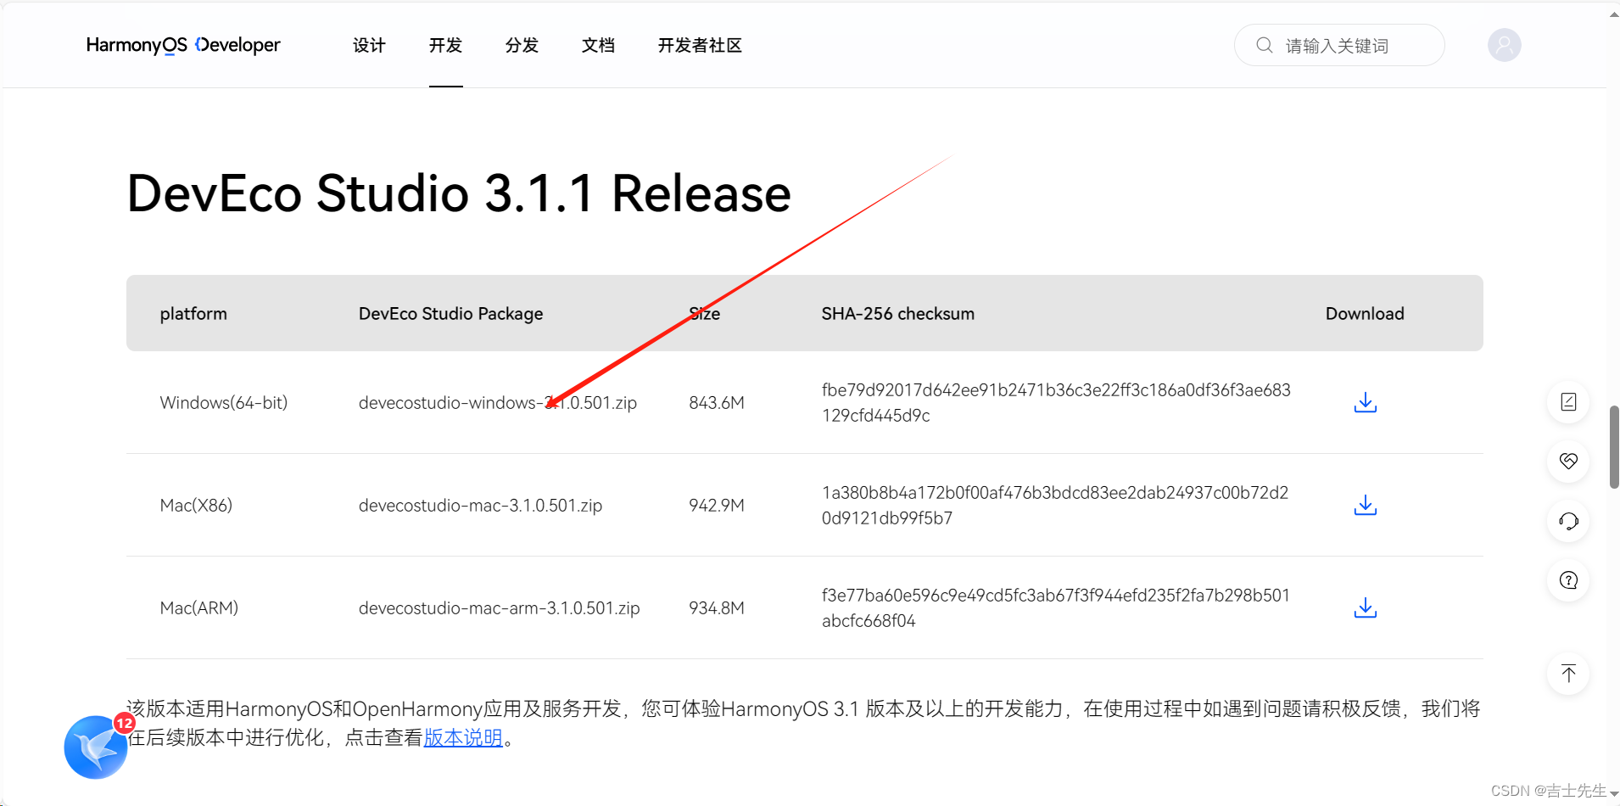This screenshot has width=1620, height=806.
Task: Click the platform column header
Action: point(193,313)
